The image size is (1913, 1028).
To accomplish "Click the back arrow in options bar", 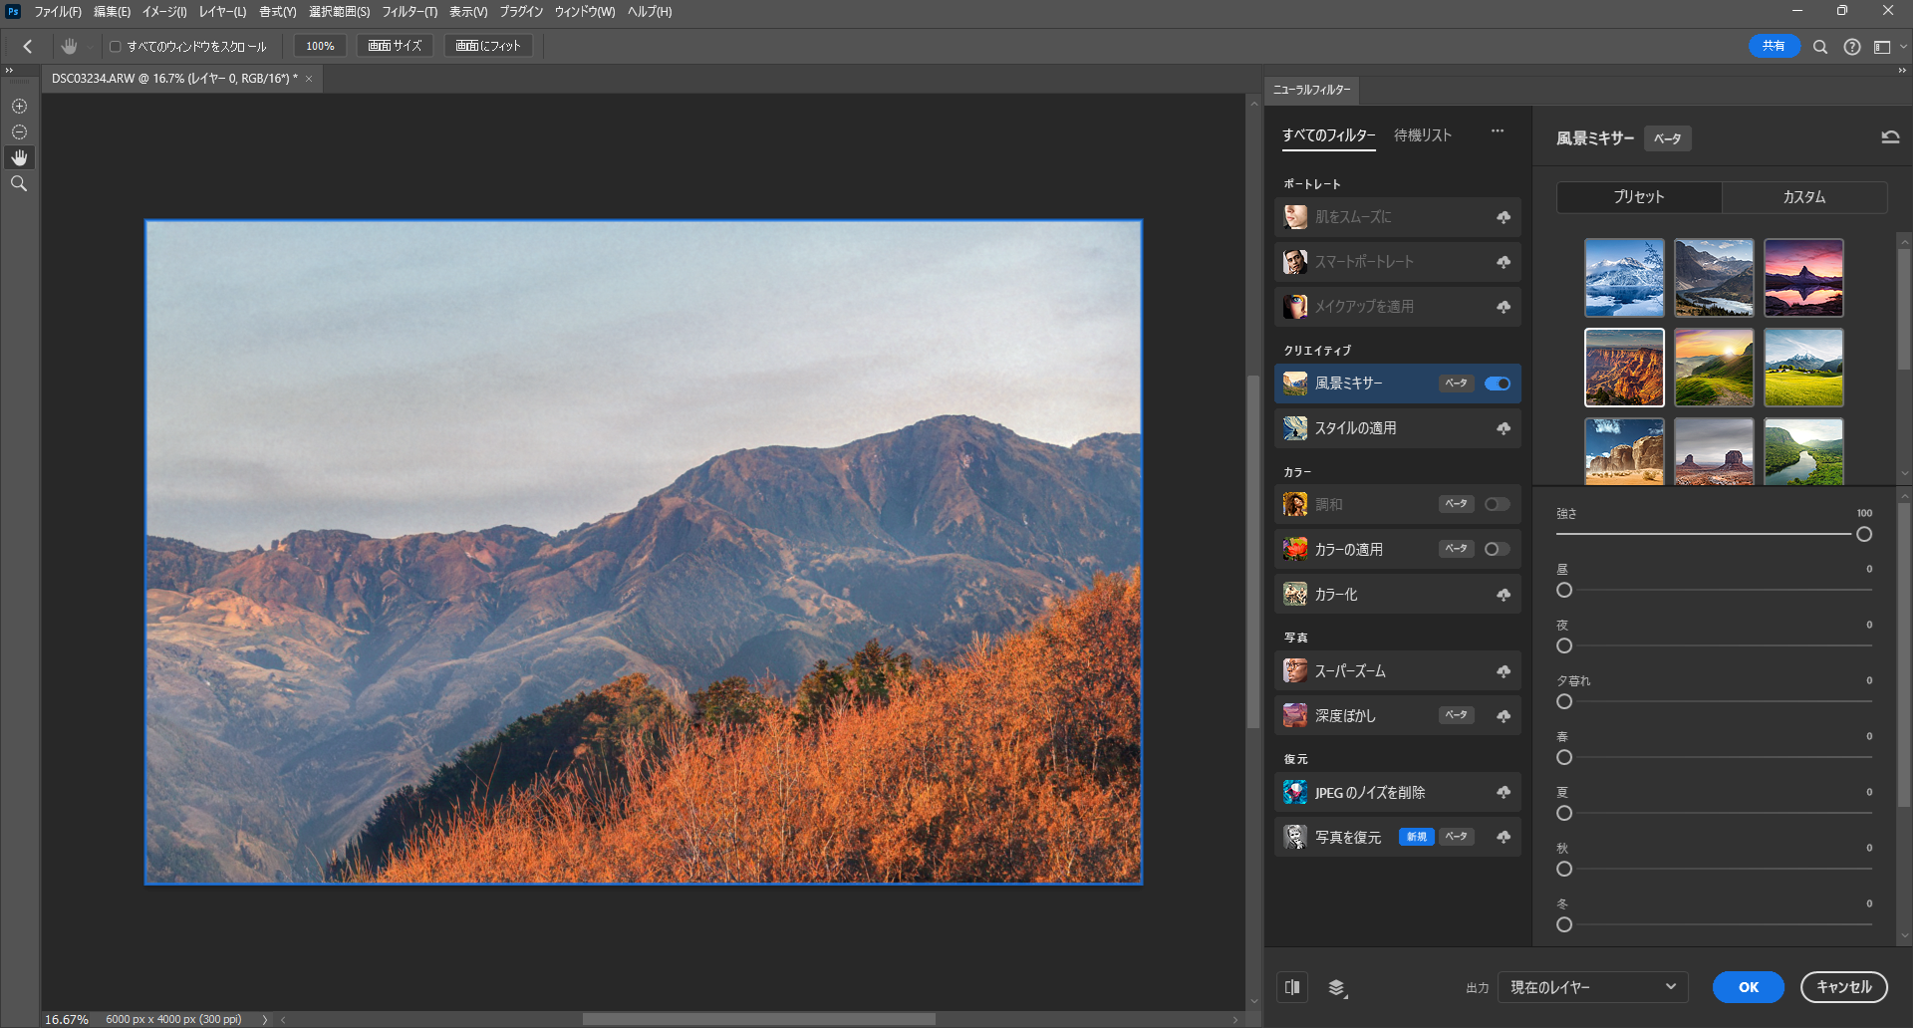I will tap(28, 46).
